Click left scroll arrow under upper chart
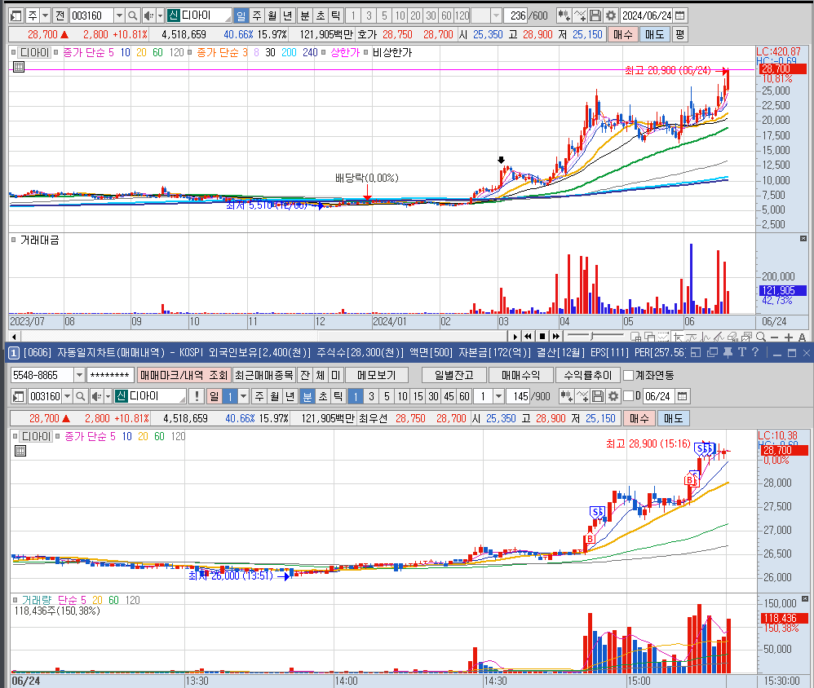 pyautogui.click(x=14, y=337)
